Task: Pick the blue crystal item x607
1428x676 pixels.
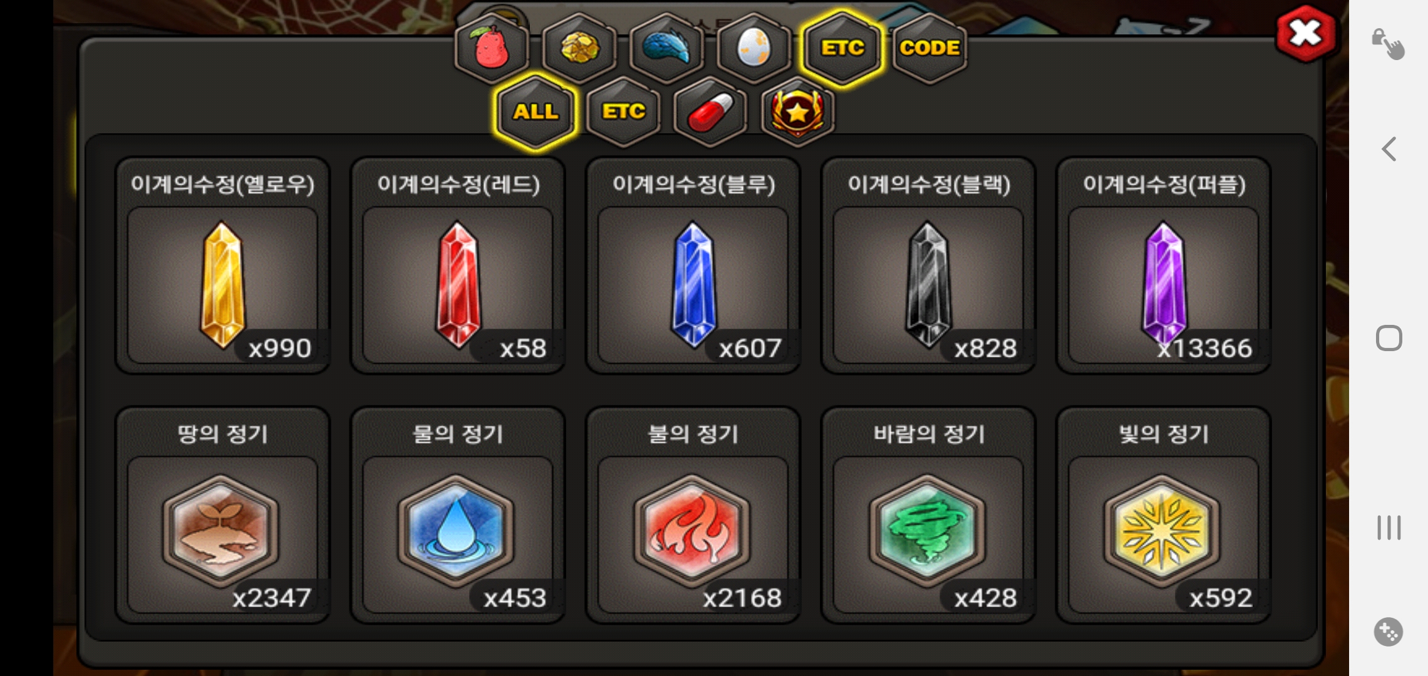Action: point(693,265)
